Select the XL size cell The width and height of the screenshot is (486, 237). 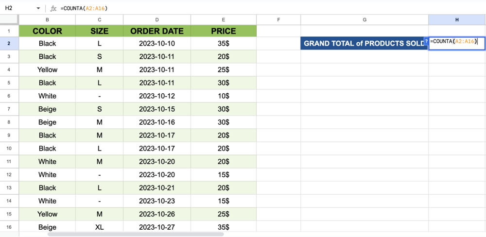[100, 227]
